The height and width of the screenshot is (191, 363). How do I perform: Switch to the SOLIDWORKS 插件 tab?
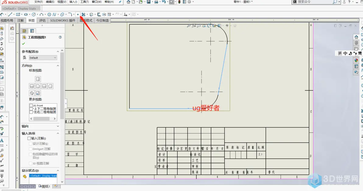pyautogui.click(x=63, y=20)
